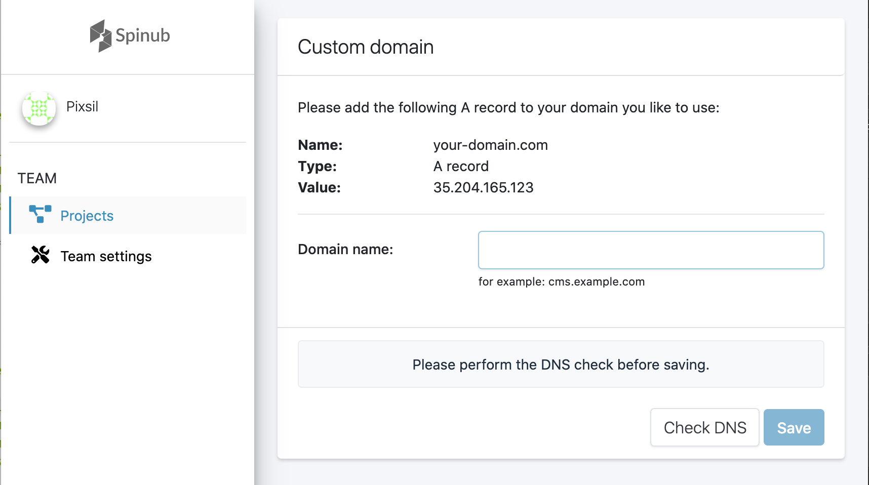Screen dimensions: 869x485
Task: Open the Pixsil team avatar
Action: pos(38,108)
